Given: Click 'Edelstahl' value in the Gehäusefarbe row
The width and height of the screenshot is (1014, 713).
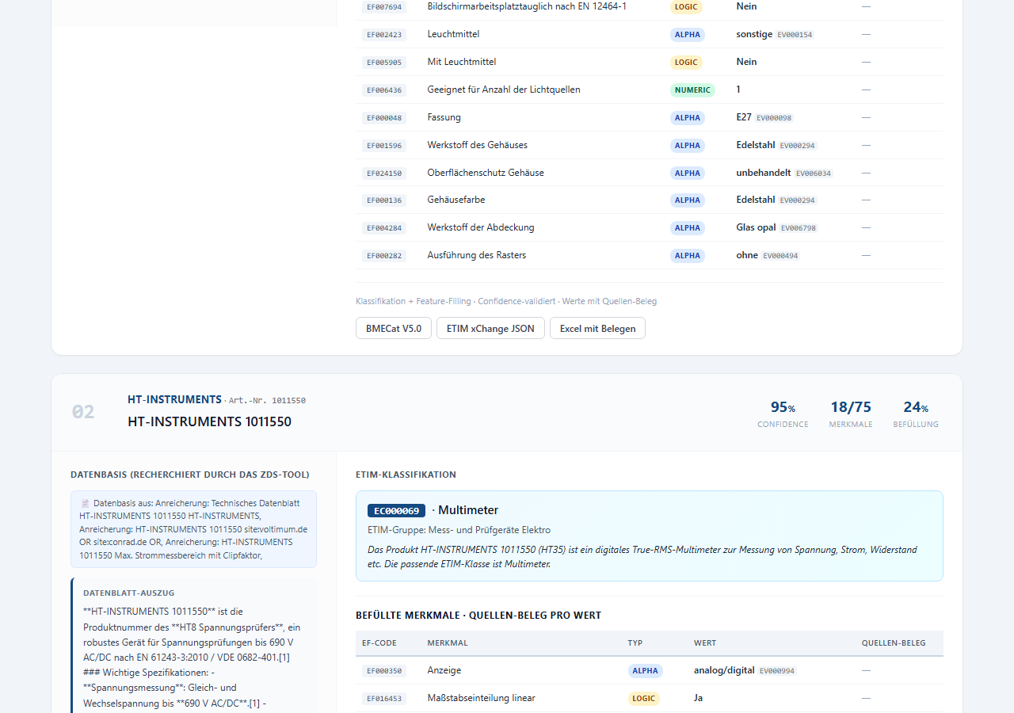Looking at the screenshot, I should click(756, 200).
